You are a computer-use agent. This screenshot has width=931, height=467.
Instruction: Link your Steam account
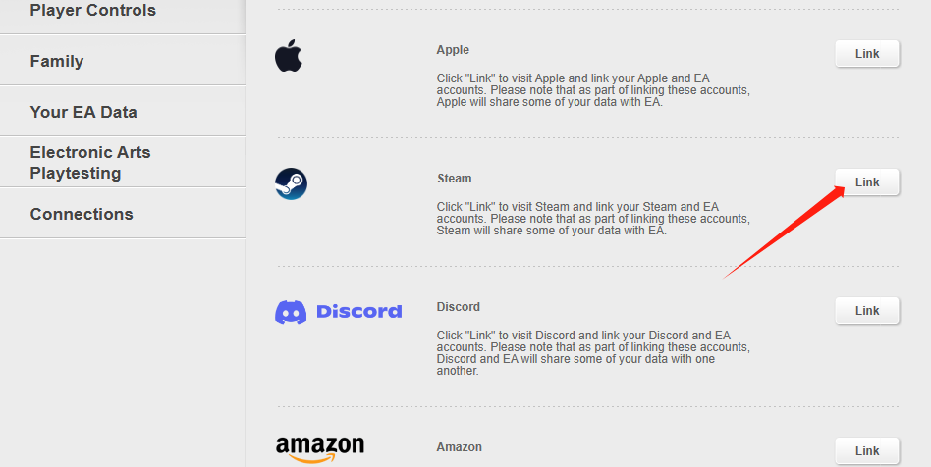coord(867,182)
